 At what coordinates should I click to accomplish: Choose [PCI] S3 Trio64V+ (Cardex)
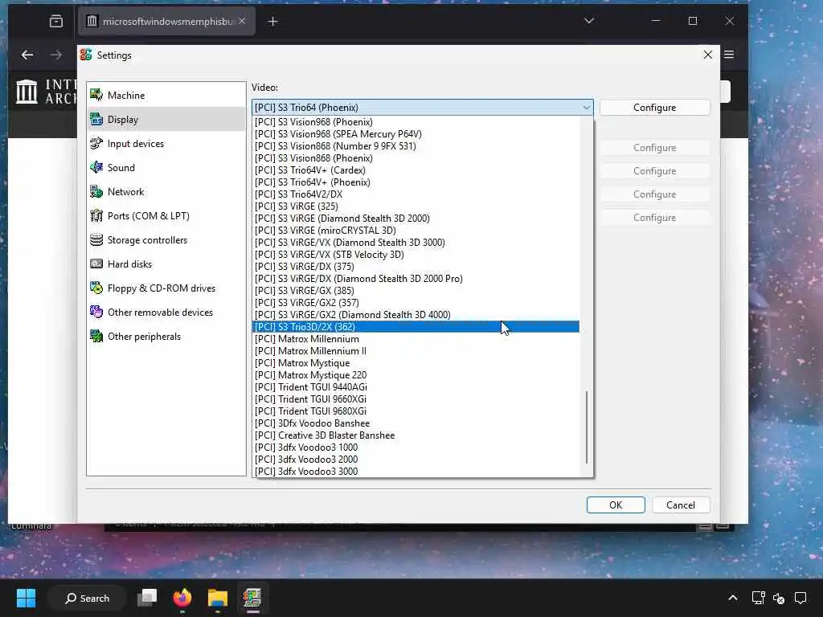(x=416, y=170)
